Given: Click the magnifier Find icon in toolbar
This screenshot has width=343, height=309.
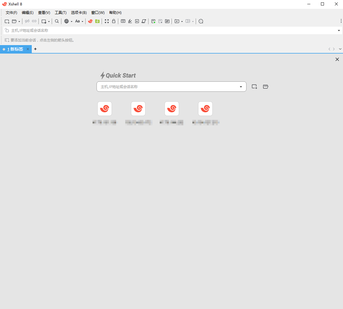Looking at the screenshot, I should 57,21.
